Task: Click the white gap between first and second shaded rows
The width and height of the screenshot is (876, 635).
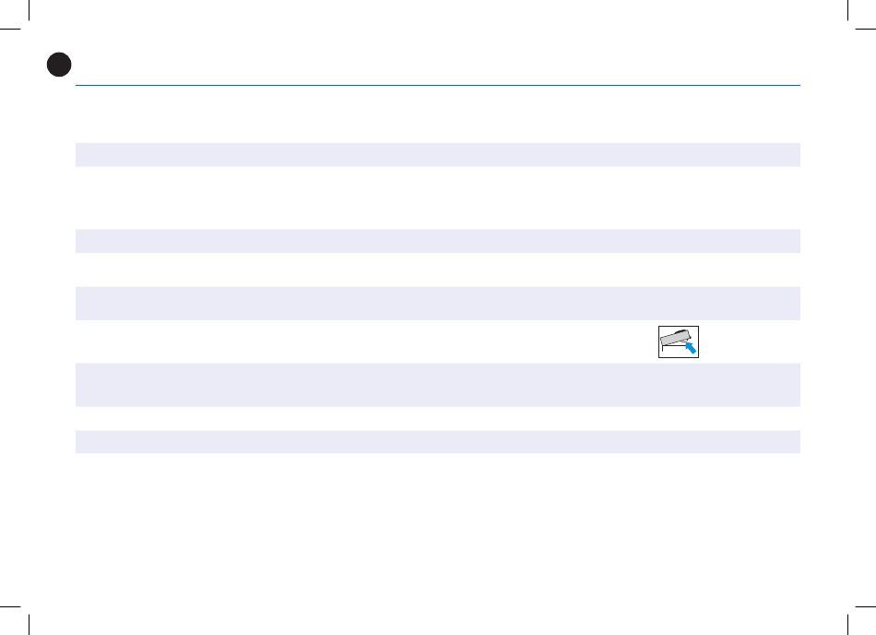Action: click(x=437, y=198)
